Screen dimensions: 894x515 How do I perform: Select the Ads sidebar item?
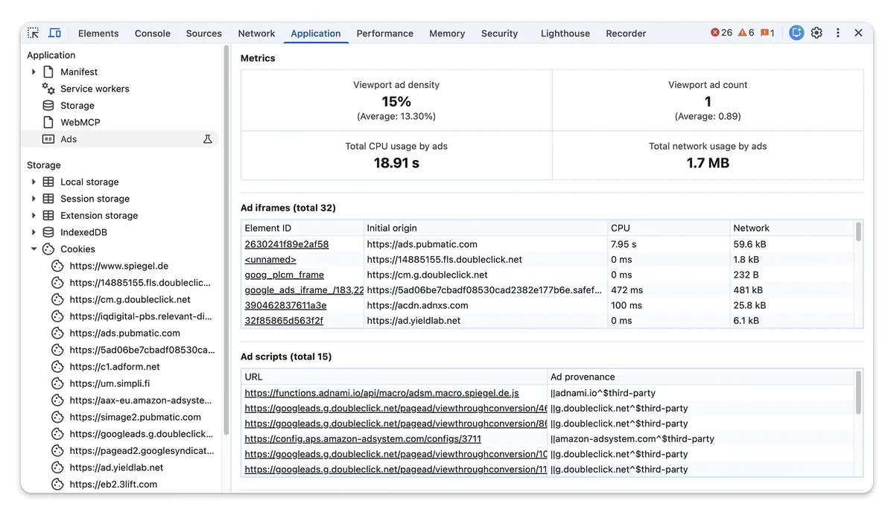(x=69, y=139)
